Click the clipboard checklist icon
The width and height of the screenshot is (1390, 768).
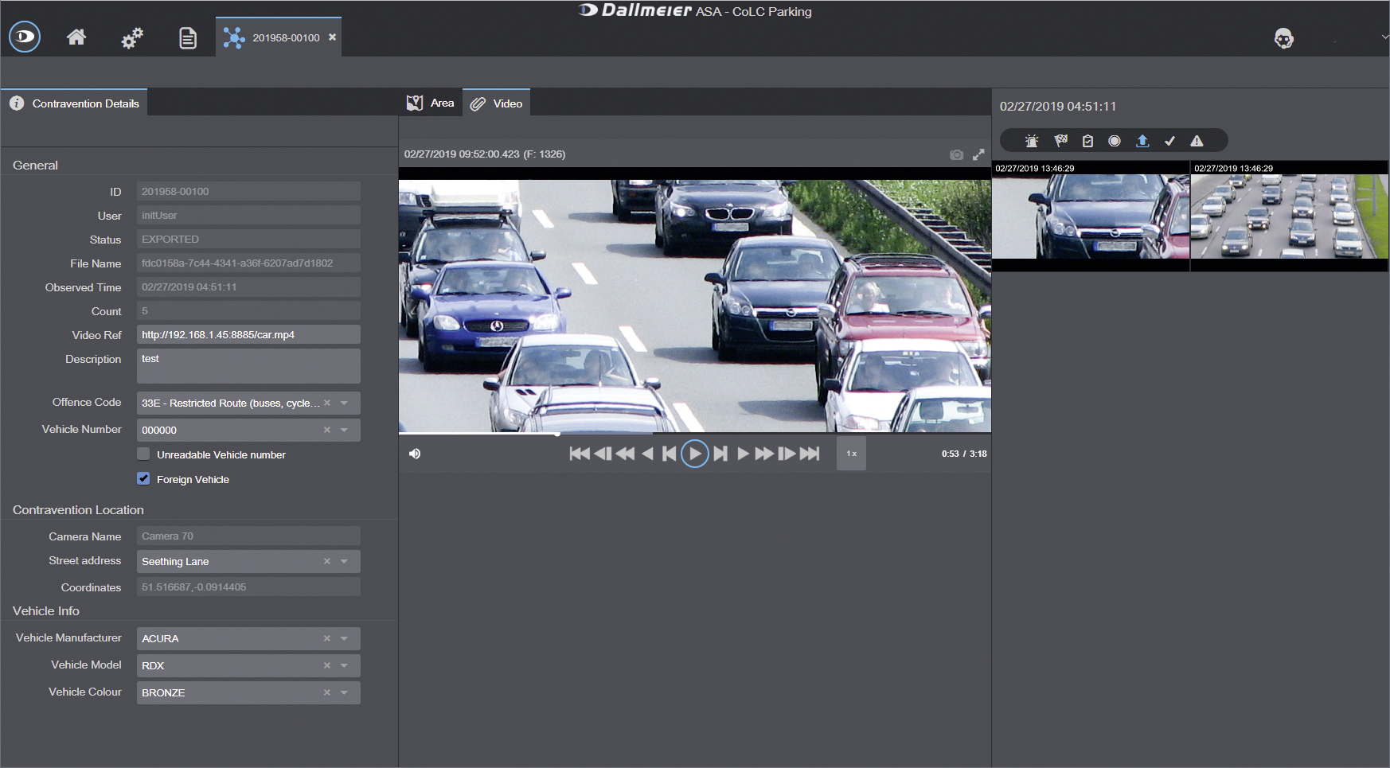coord(1087,141)
